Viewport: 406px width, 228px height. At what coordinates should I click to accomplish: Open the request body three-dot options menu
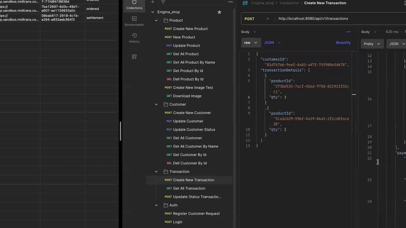point(348,32)
